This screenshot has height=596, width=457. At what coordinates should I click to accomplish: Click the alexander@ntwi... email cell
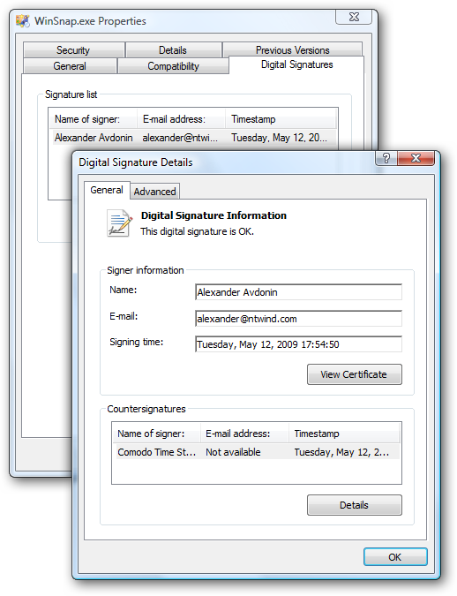[x=180, y=138]
